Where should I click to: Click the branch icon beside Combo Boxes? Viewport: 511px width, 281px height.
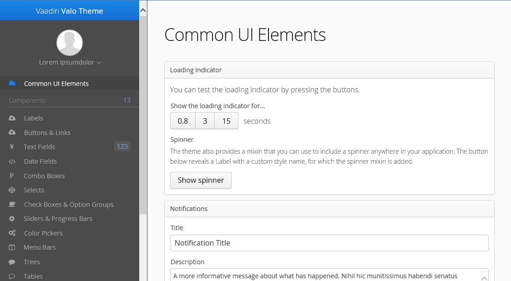click(12, 176)
